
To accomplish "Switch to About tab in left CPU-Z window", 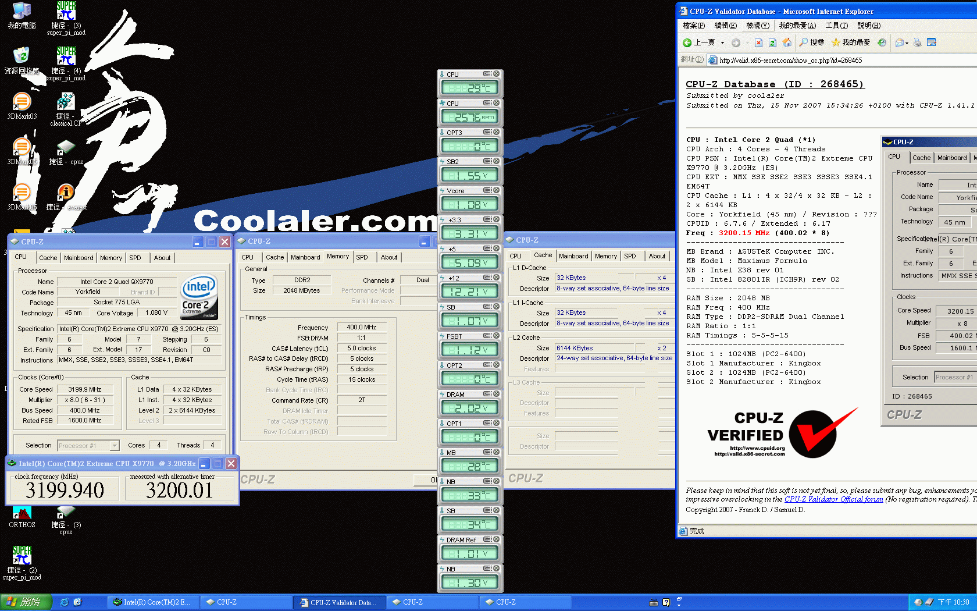I will pos(162,258).
